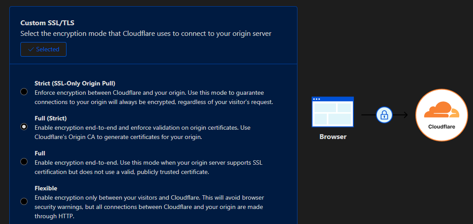This screenshot has height=224, width=473.
Task: Choose the Full encryption mode radio button
Action: tap(24, 162)
